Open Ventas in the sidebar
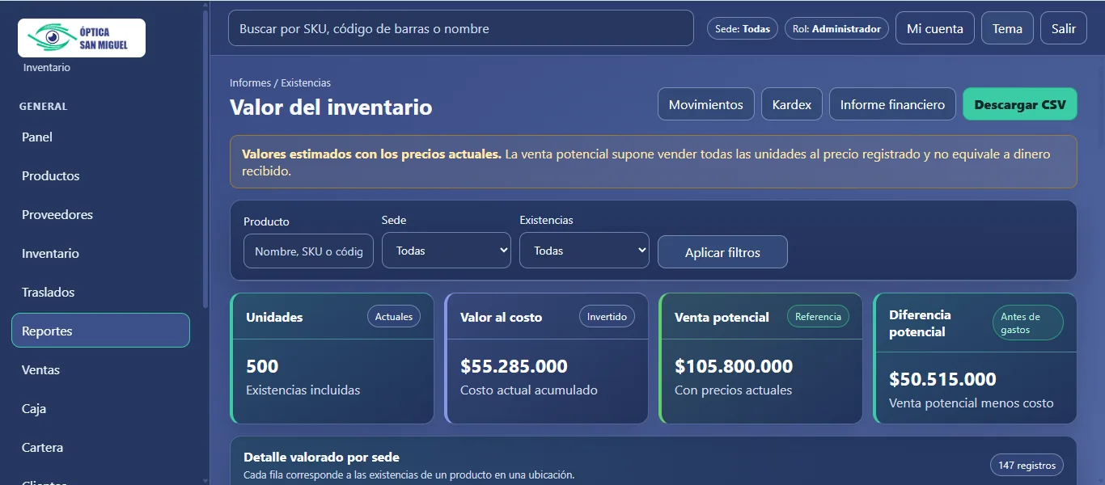 point(100,370)
